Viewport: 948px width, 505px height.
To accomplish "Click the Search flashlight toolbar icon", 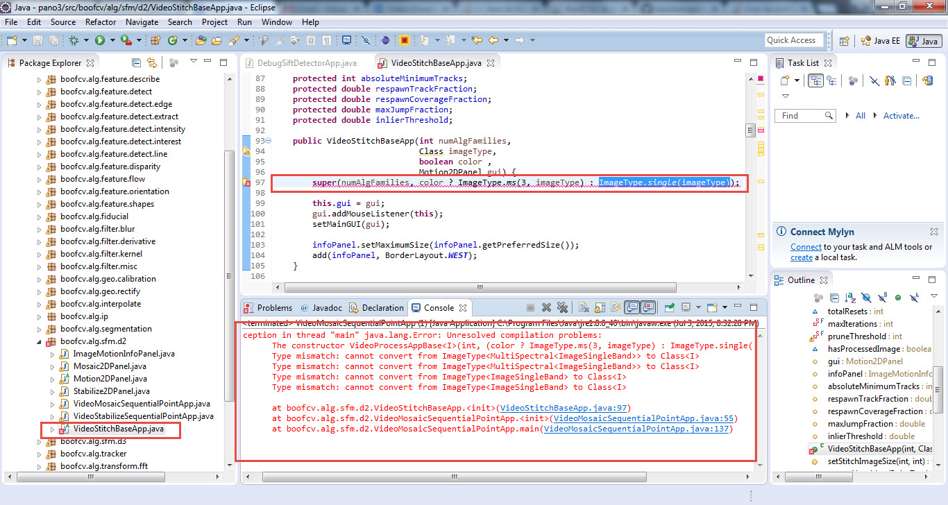I will point(235,40).
